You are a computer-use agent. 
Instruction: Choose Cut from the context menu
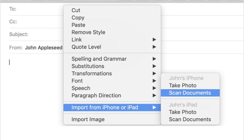76,10
